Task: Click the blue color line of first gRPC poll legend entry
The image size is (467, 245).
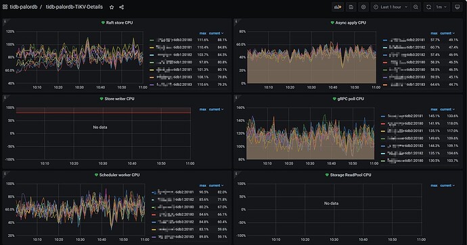Action: 383,116
